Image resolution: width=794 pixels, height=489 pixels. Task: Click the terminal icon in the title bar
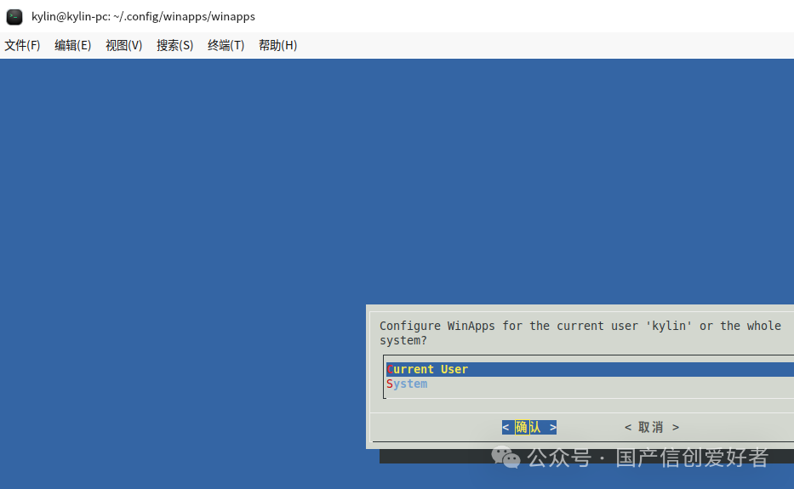[x=14, y=17]
